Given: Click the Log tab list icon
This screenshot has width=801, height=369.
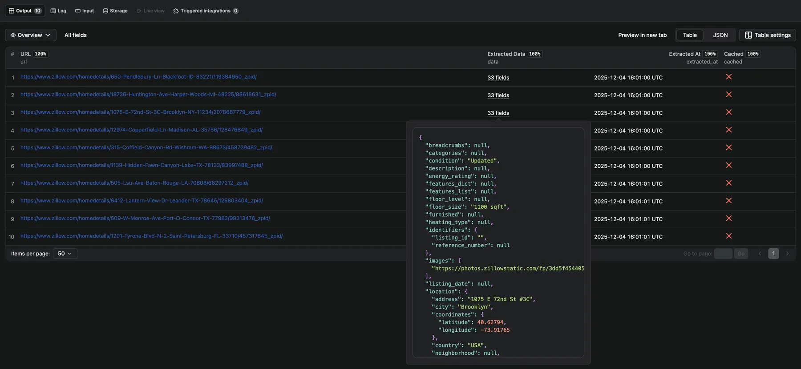Looking at the screenshot, I should coord(53,11).
